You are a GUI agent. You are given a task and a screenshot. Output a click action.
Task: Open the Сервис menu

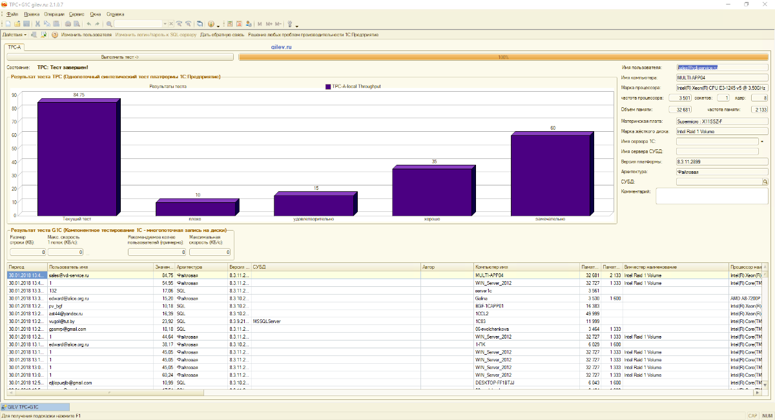[76, 14]
